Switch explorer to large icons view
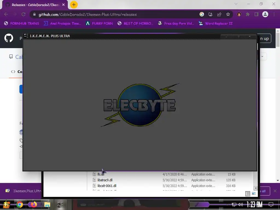This screenshot has width=280, height=210. pyautogui.click(x=254, y=194)
